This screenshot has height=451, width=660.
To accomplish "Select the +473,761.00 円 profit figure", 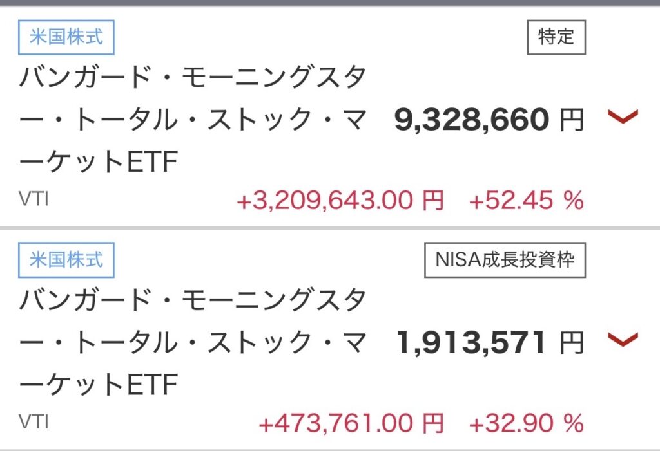I will [351, 423].
